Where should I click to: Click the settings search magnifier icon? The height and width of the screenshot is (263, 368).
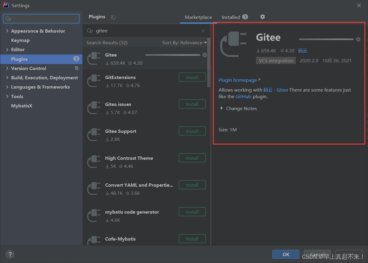coord(8,19)
